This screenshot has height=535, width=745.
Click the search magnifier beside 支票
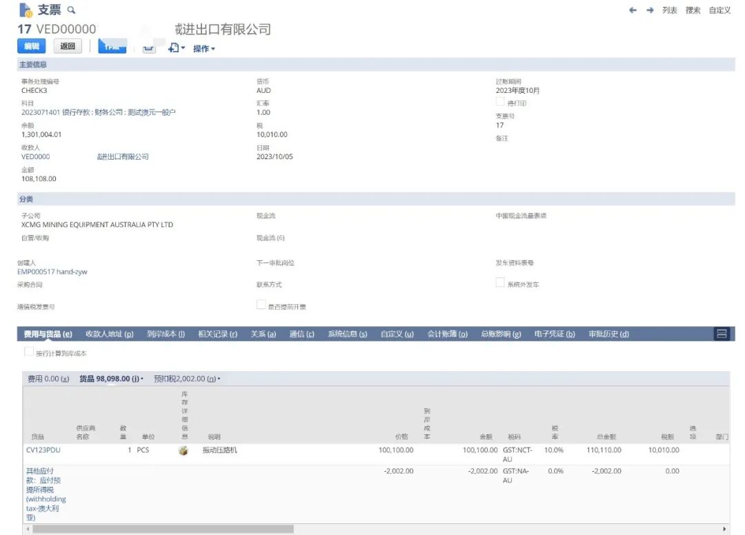click(x=71, y=10)
